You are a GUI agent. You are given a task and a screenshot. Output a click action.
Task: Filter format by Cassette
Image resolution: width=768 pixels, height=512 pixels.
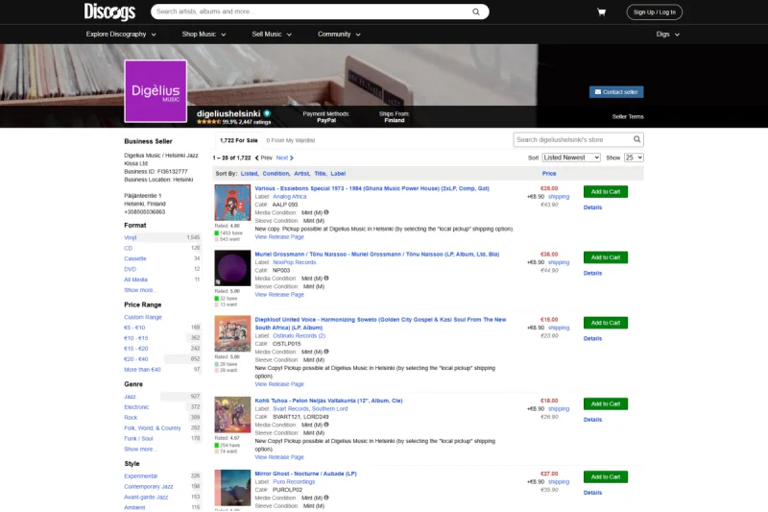pos(135,258)
